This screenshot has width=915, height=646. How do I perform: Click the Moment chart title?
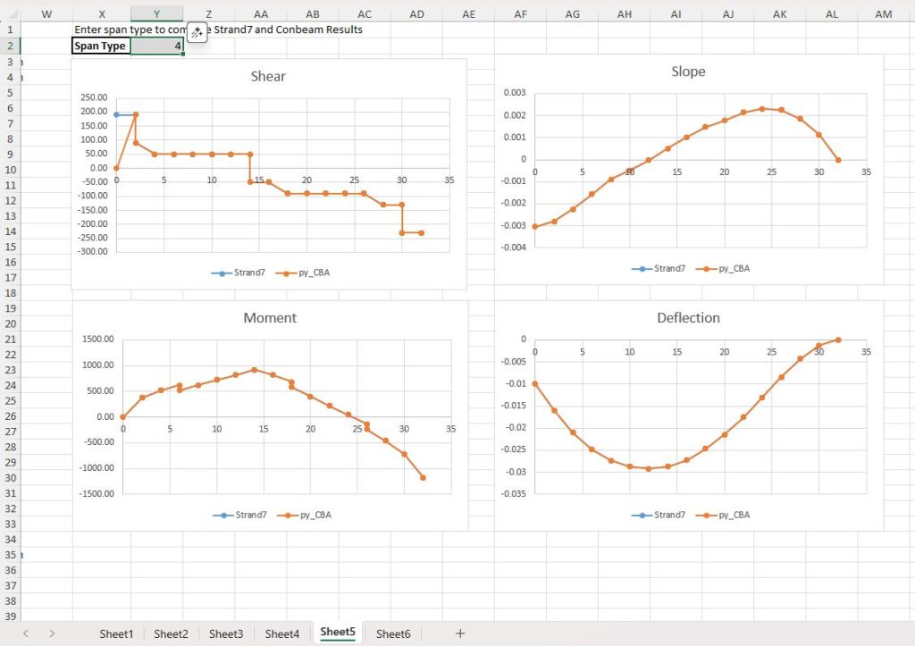tap(270, 318)
